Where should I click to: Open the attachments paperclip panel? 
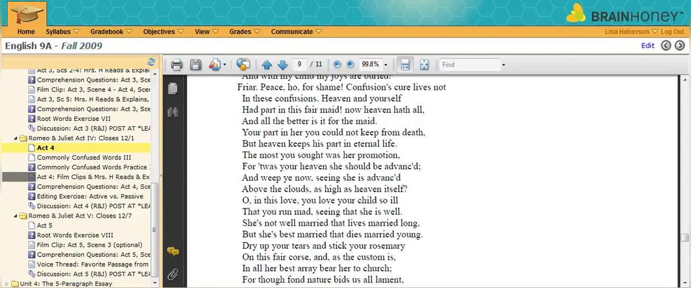pyautogui.click(x=172, y=274)
